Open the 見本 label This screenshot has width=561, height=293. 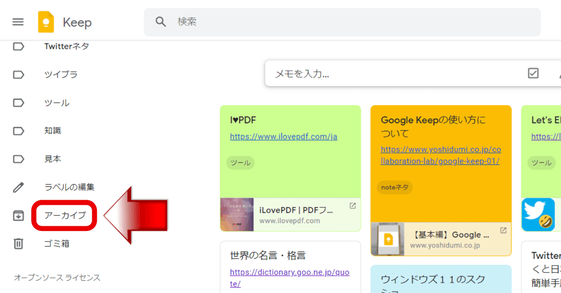(x=53, y=159)
